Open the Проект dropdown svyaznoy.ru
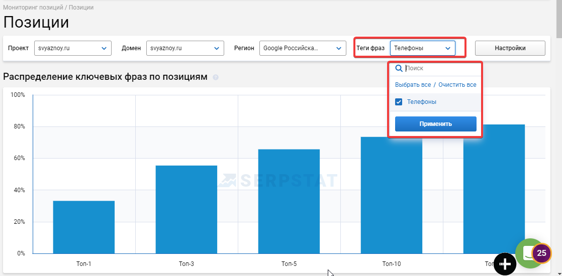This screenshot has height=276, width=562. coord(73,48)
